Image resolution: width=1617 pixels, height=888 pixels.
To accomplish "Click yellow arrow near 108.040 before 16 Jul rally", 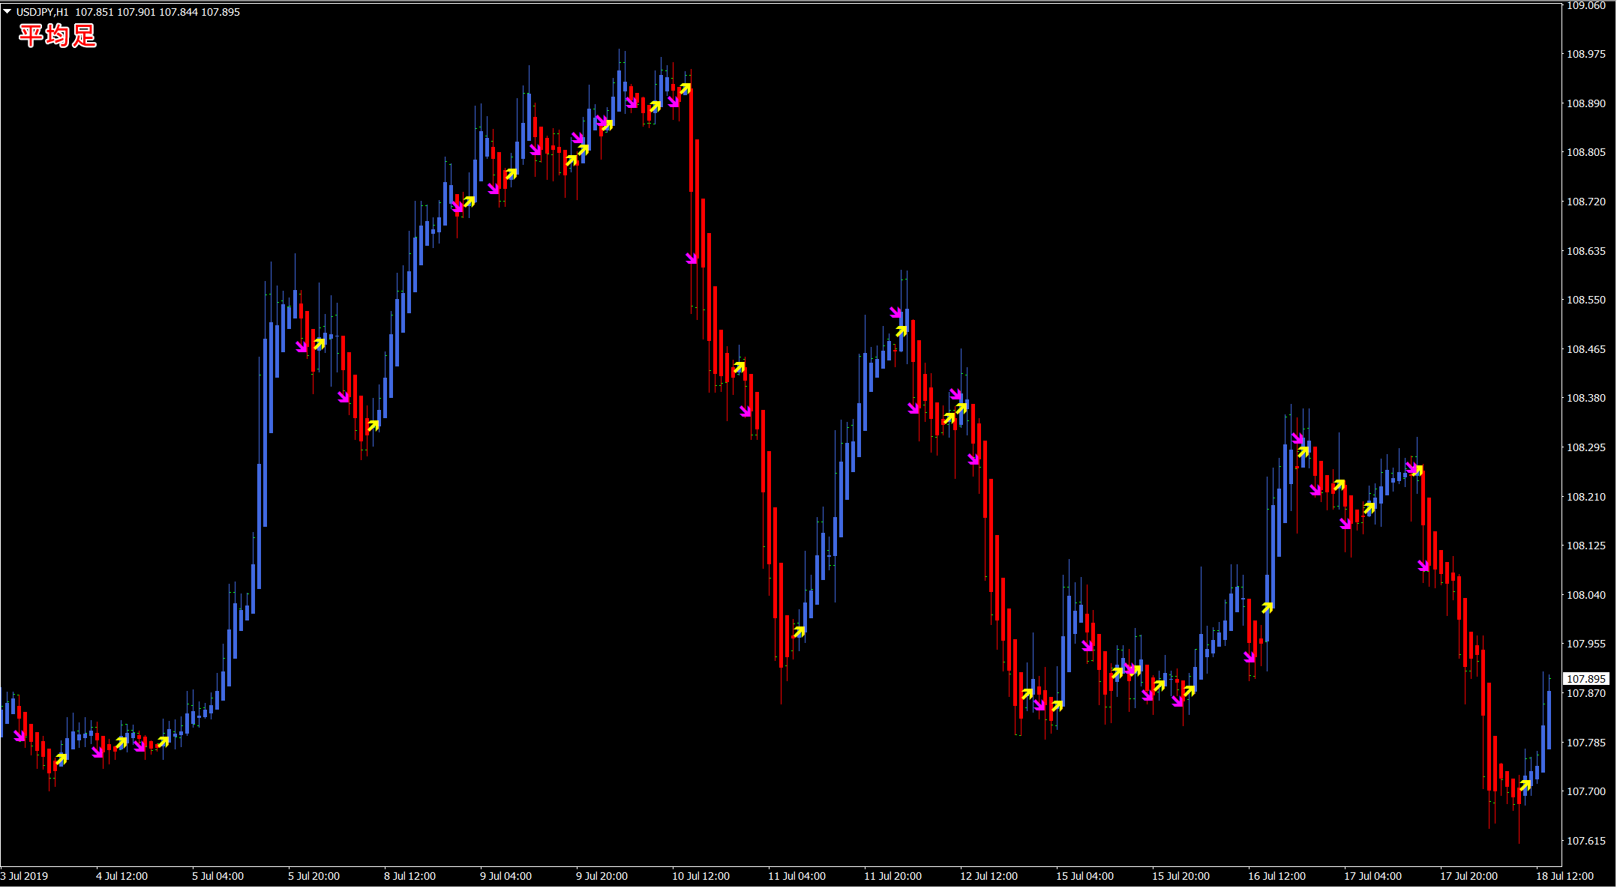I will (1267, 608).
